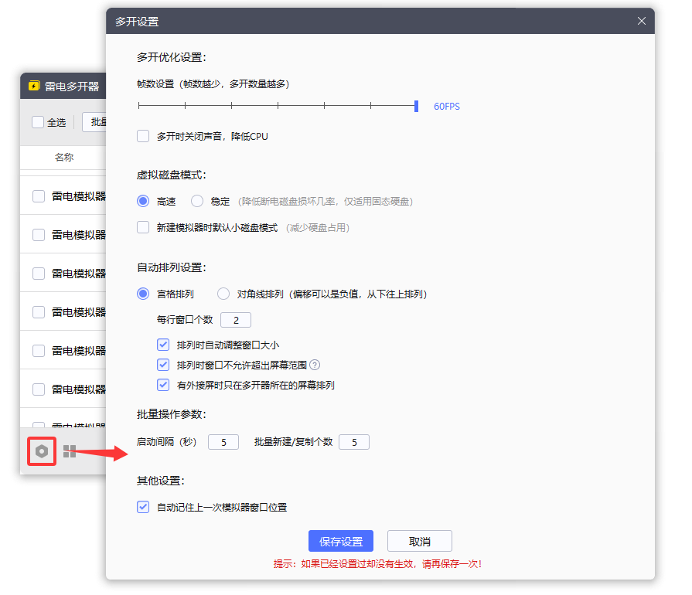Image resolution: width=692 pixels, height=595 pixels.
Task: Choose 对角线排列 arrangement option
Action: (x=223, y=294)
